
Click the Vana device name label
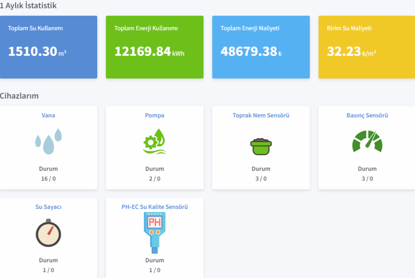[48, 115]
